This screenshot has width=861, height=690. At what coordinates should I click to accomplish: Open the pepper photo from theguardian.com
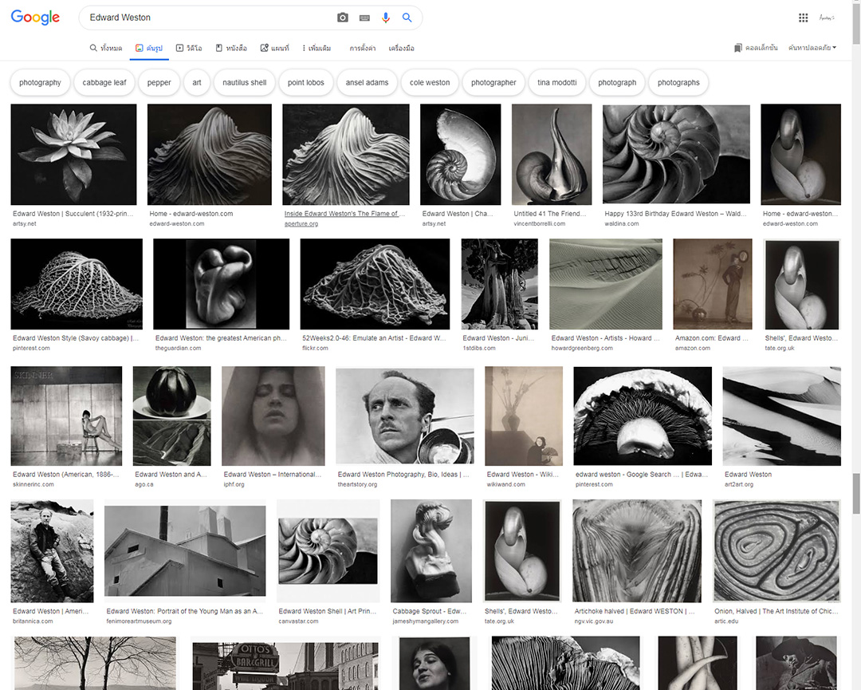pyautogui.click(x=221, y=284)
